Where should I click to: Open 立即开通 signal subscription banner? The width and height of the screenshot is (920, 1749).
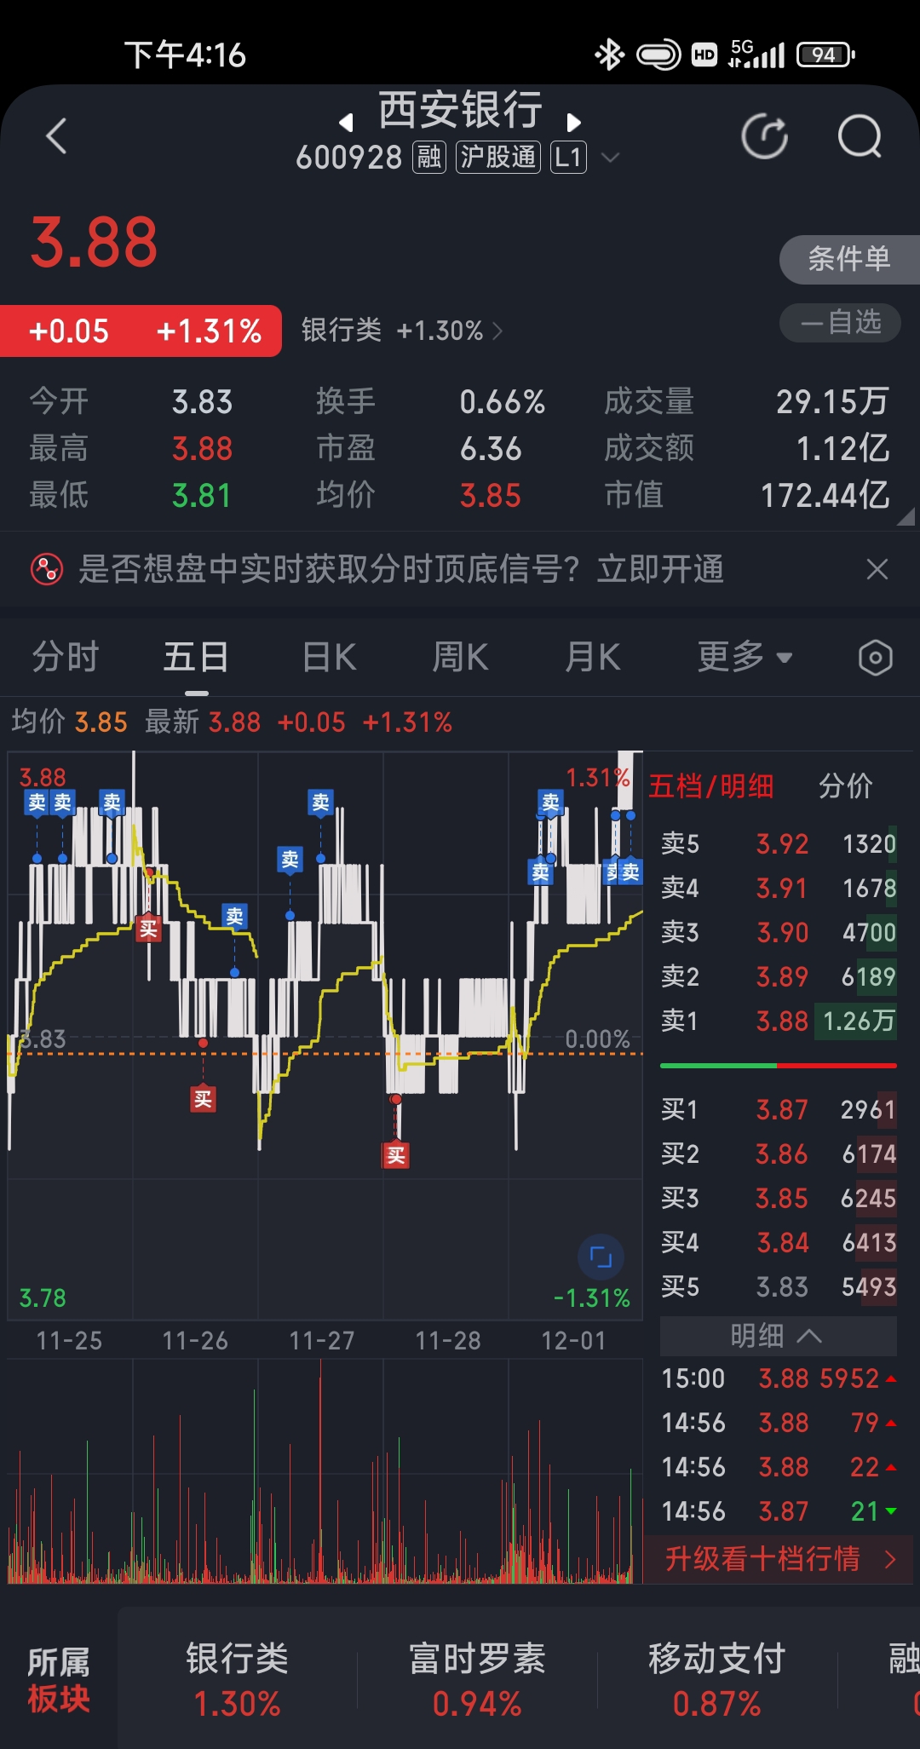660,569
